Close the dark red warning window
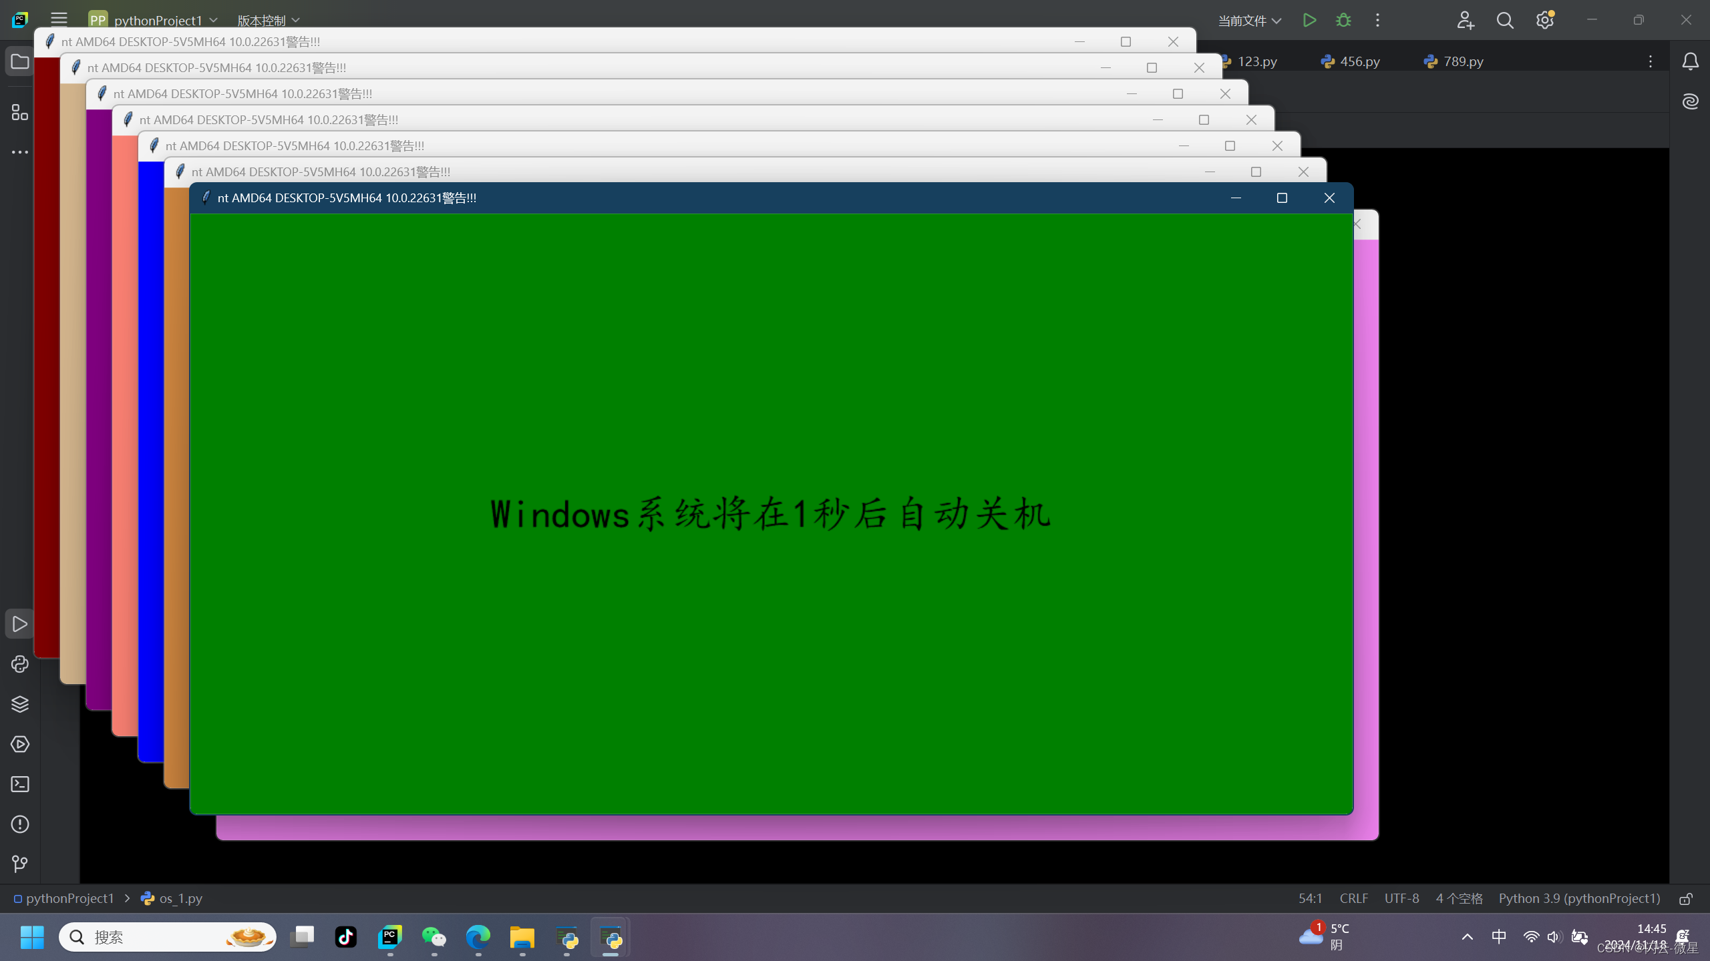1710x961 pixels. click(1173, 41)
